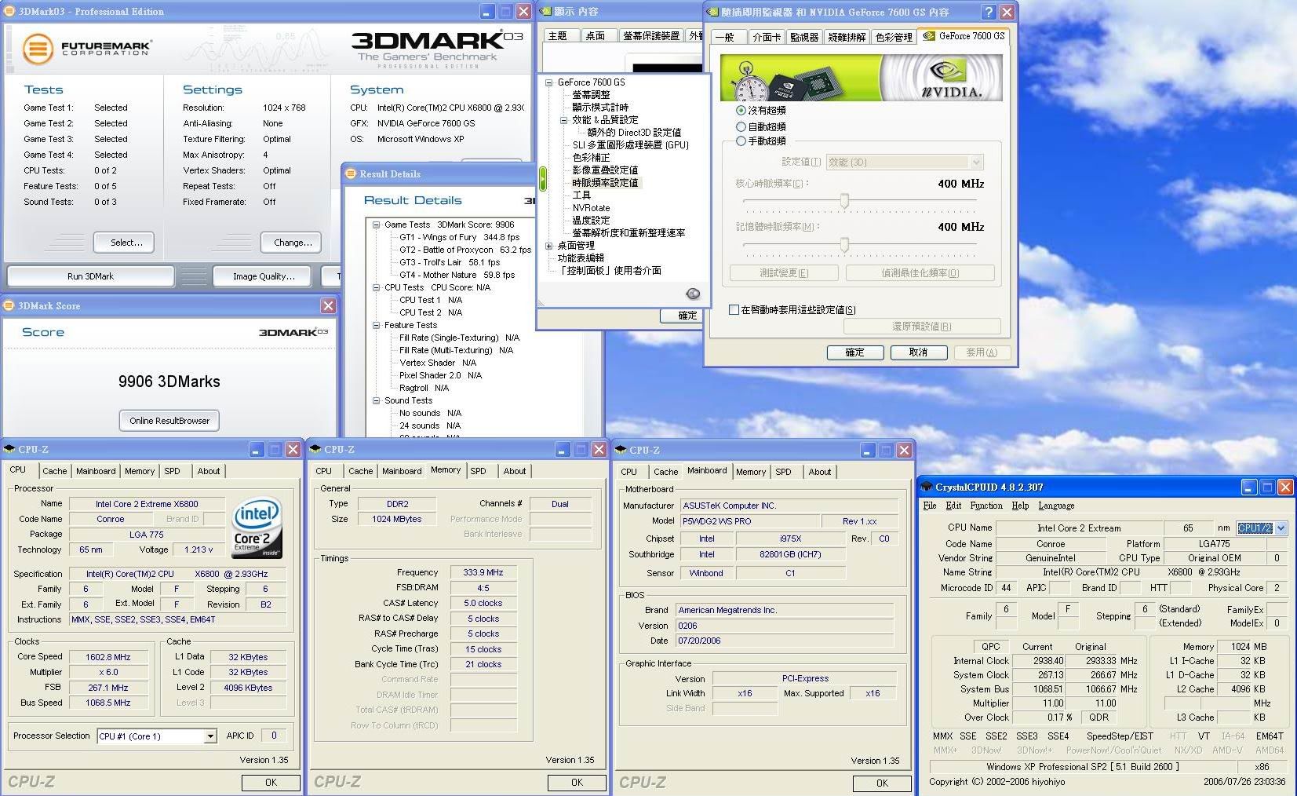This screenshot has width=1297, height=796.
Task: Click the Intel Core 2 Extreme logo
Action: pyautogui.click(x=257, y=528)
